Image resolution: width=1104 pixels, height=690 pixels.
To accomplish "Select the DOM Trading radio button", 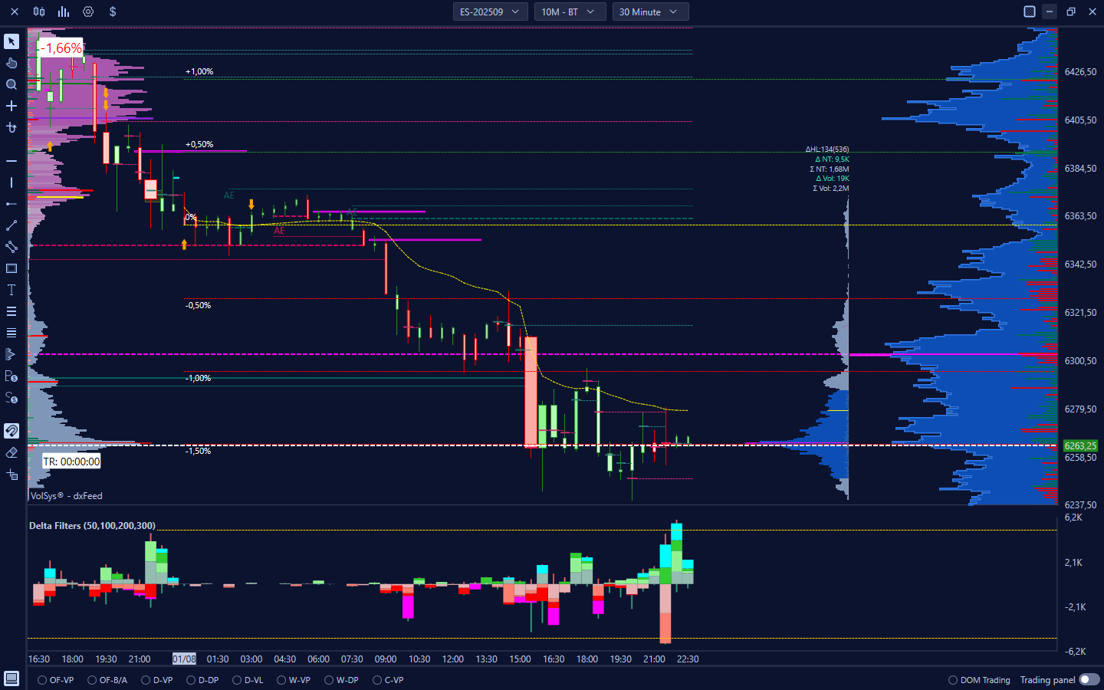I will pyautogui.click(x=953, y=680).
